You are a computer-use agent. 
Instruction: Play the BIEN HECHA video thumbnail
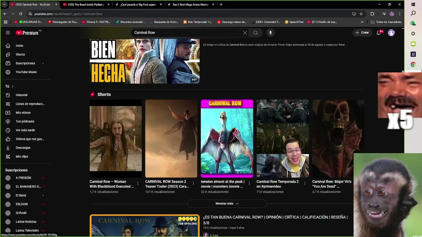tap(145, 61)
